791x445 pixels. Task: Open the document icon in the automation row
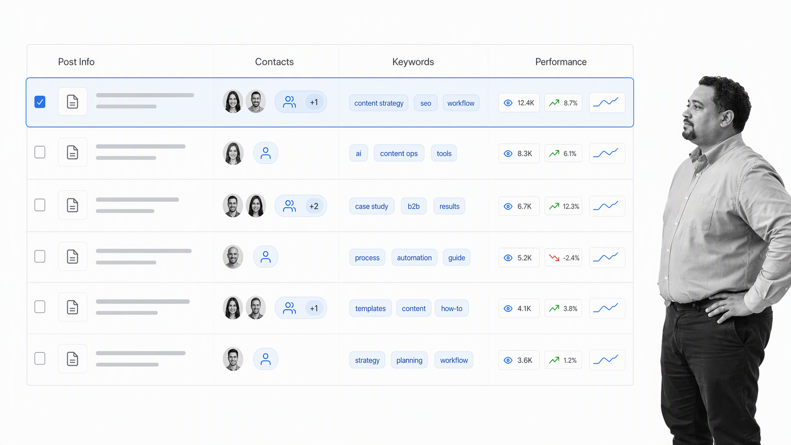(73, 257)
